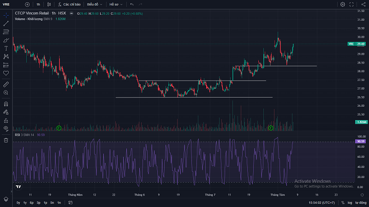The width and height of the screenshot is (369, 207).
Task: Toggle the log scale option
Action: point(350,202)
